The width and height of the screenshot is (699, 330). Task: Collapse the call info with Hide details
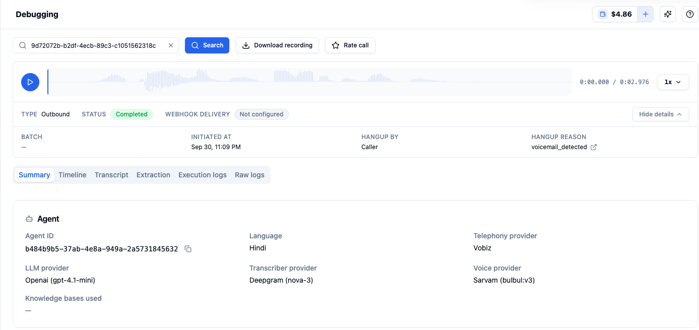coord(661,114)
